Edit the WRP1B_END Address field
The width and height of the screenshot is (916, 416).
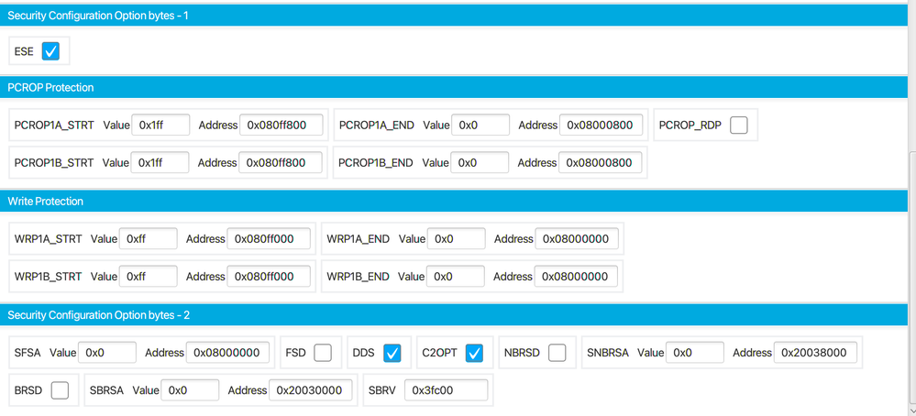coord(576,277)
